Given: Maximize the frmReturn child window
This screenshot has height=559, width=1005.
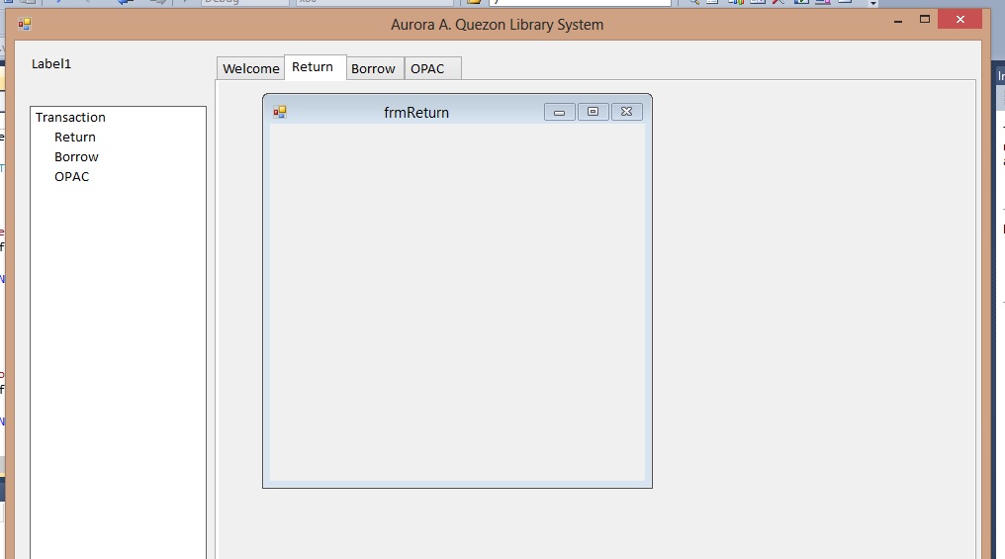Looking at the screenshot, I should [593, 112].
